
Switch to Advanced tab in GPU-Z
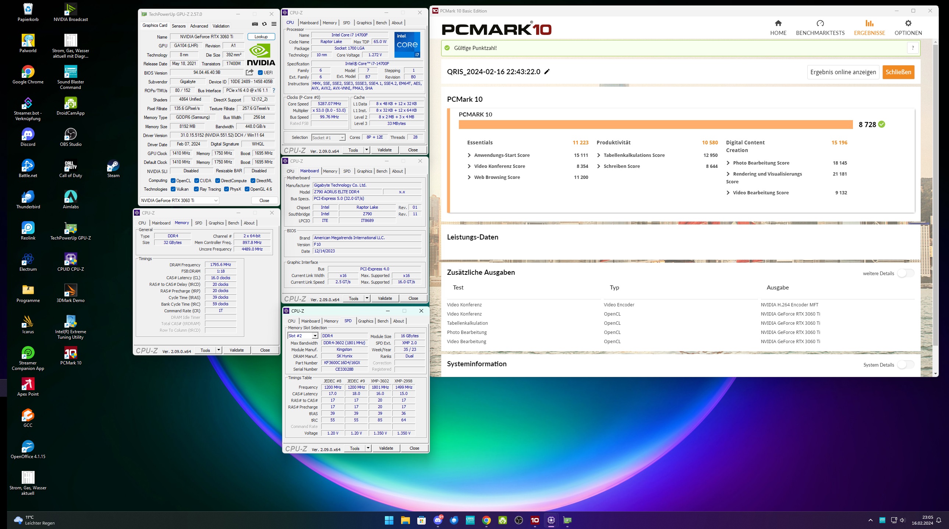coord(199,26)
